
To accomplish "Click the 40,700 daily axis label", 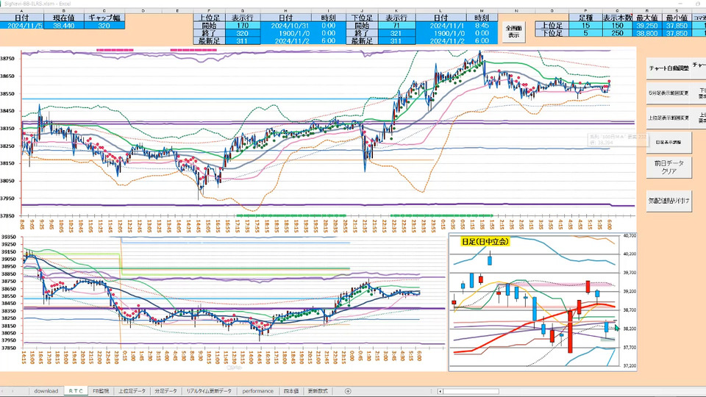I will pyautogui.click(x=630, y=235).
